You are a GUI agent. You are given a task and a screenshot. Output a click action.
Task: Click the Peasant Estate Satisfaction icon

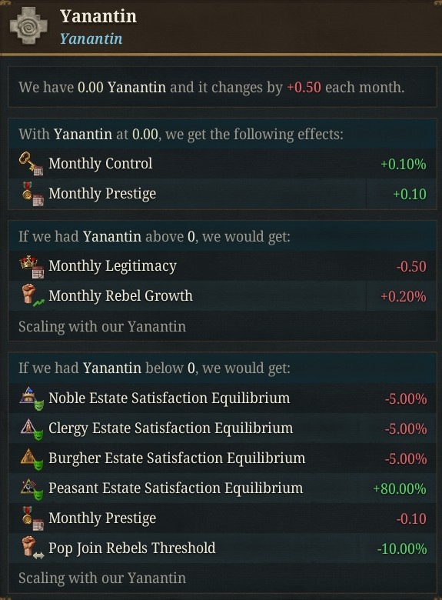coord(32,488)
